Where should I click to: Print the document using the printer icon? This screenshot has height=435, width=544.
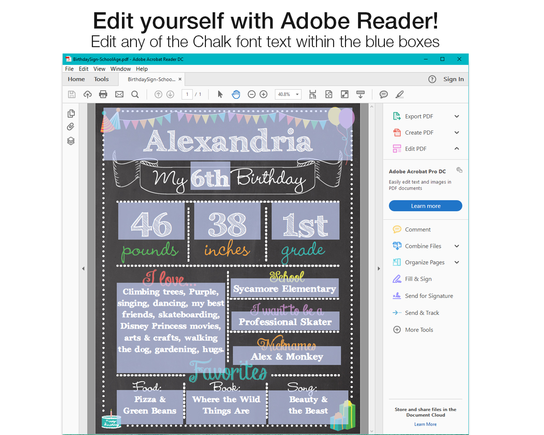pyautogui.click(x=103, y=94)
